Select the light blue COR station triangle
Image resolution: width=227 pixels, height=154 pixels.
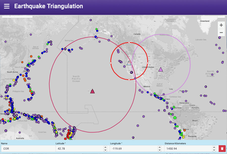pyautogui.click(x=129, y=63)
